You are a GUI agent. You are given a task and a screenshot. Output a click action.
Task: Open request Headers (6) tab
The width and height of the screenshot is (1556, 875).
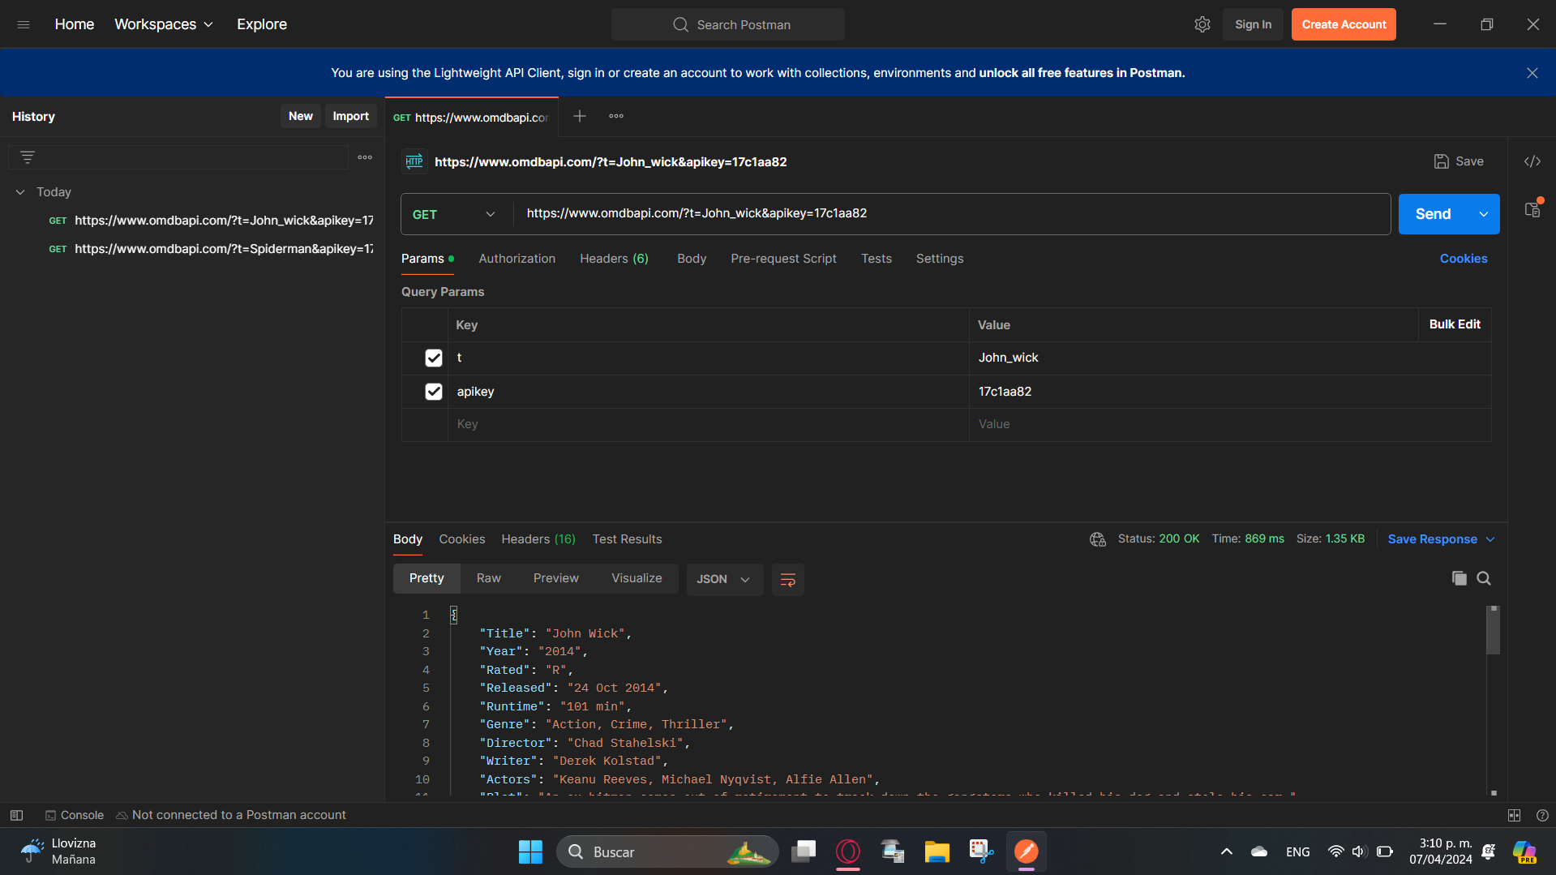tap(614, 259)
